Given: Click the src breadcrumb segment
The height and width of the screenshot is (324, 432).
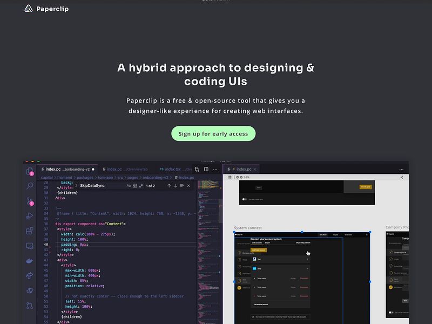Looking at the screenshot, I should pyautogui.click(x=120, y=178).
